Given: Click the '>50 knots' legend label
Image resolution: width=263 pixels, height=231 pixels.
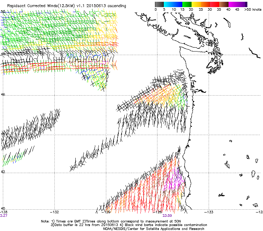Looking at the screenshot, I should click(x=253, y=10).
